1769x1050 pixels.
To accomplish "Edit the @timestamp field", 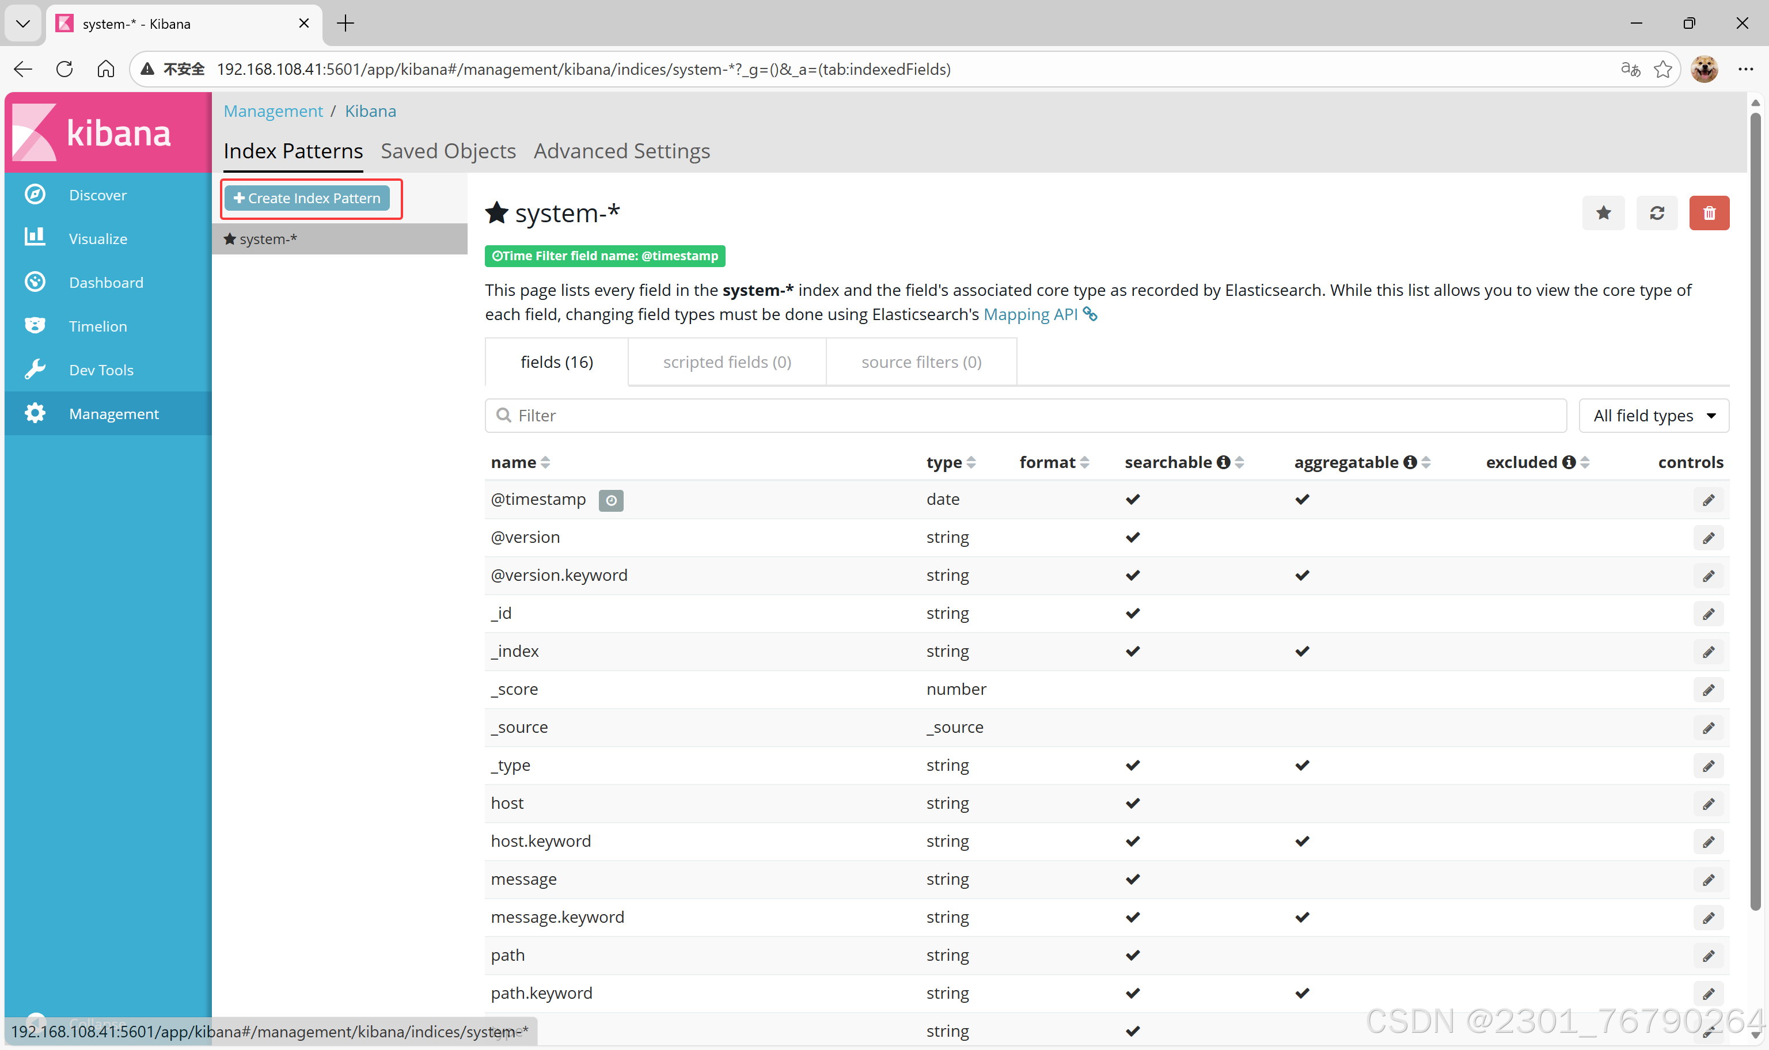I will 1709,500.
